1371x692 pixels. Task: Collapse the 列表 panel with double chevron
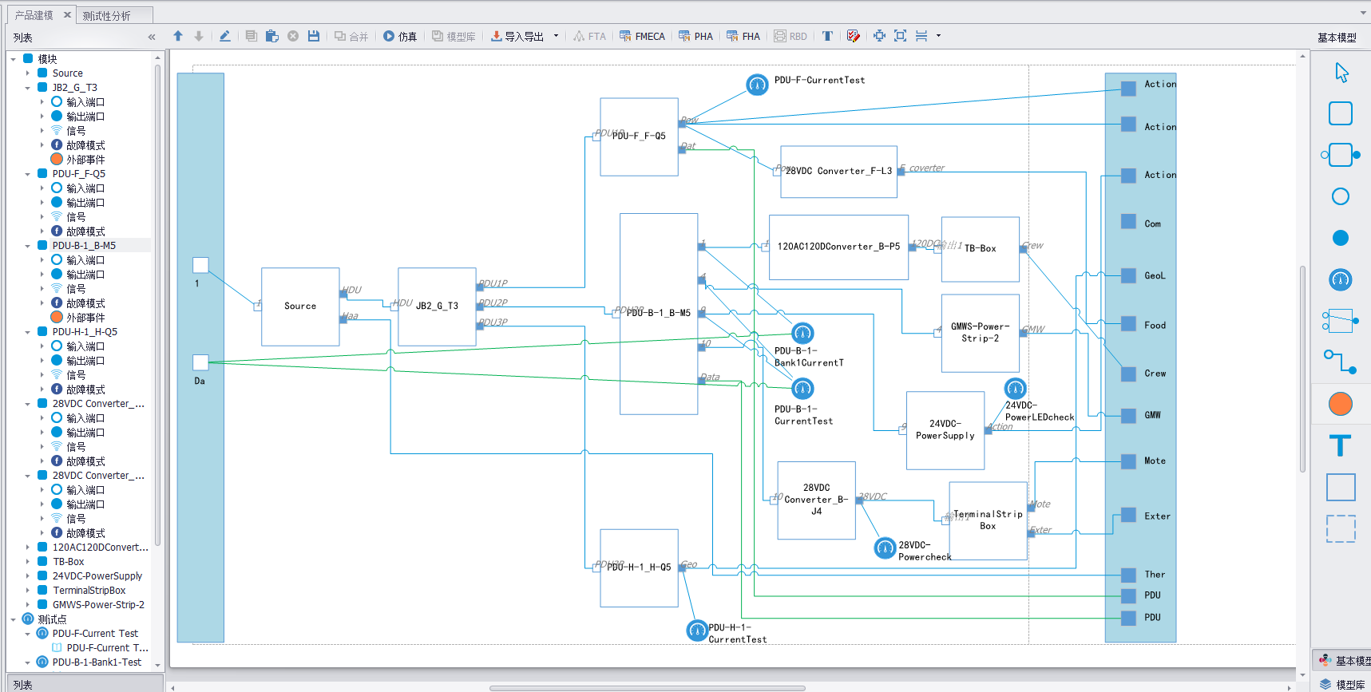tap(152, 38)
